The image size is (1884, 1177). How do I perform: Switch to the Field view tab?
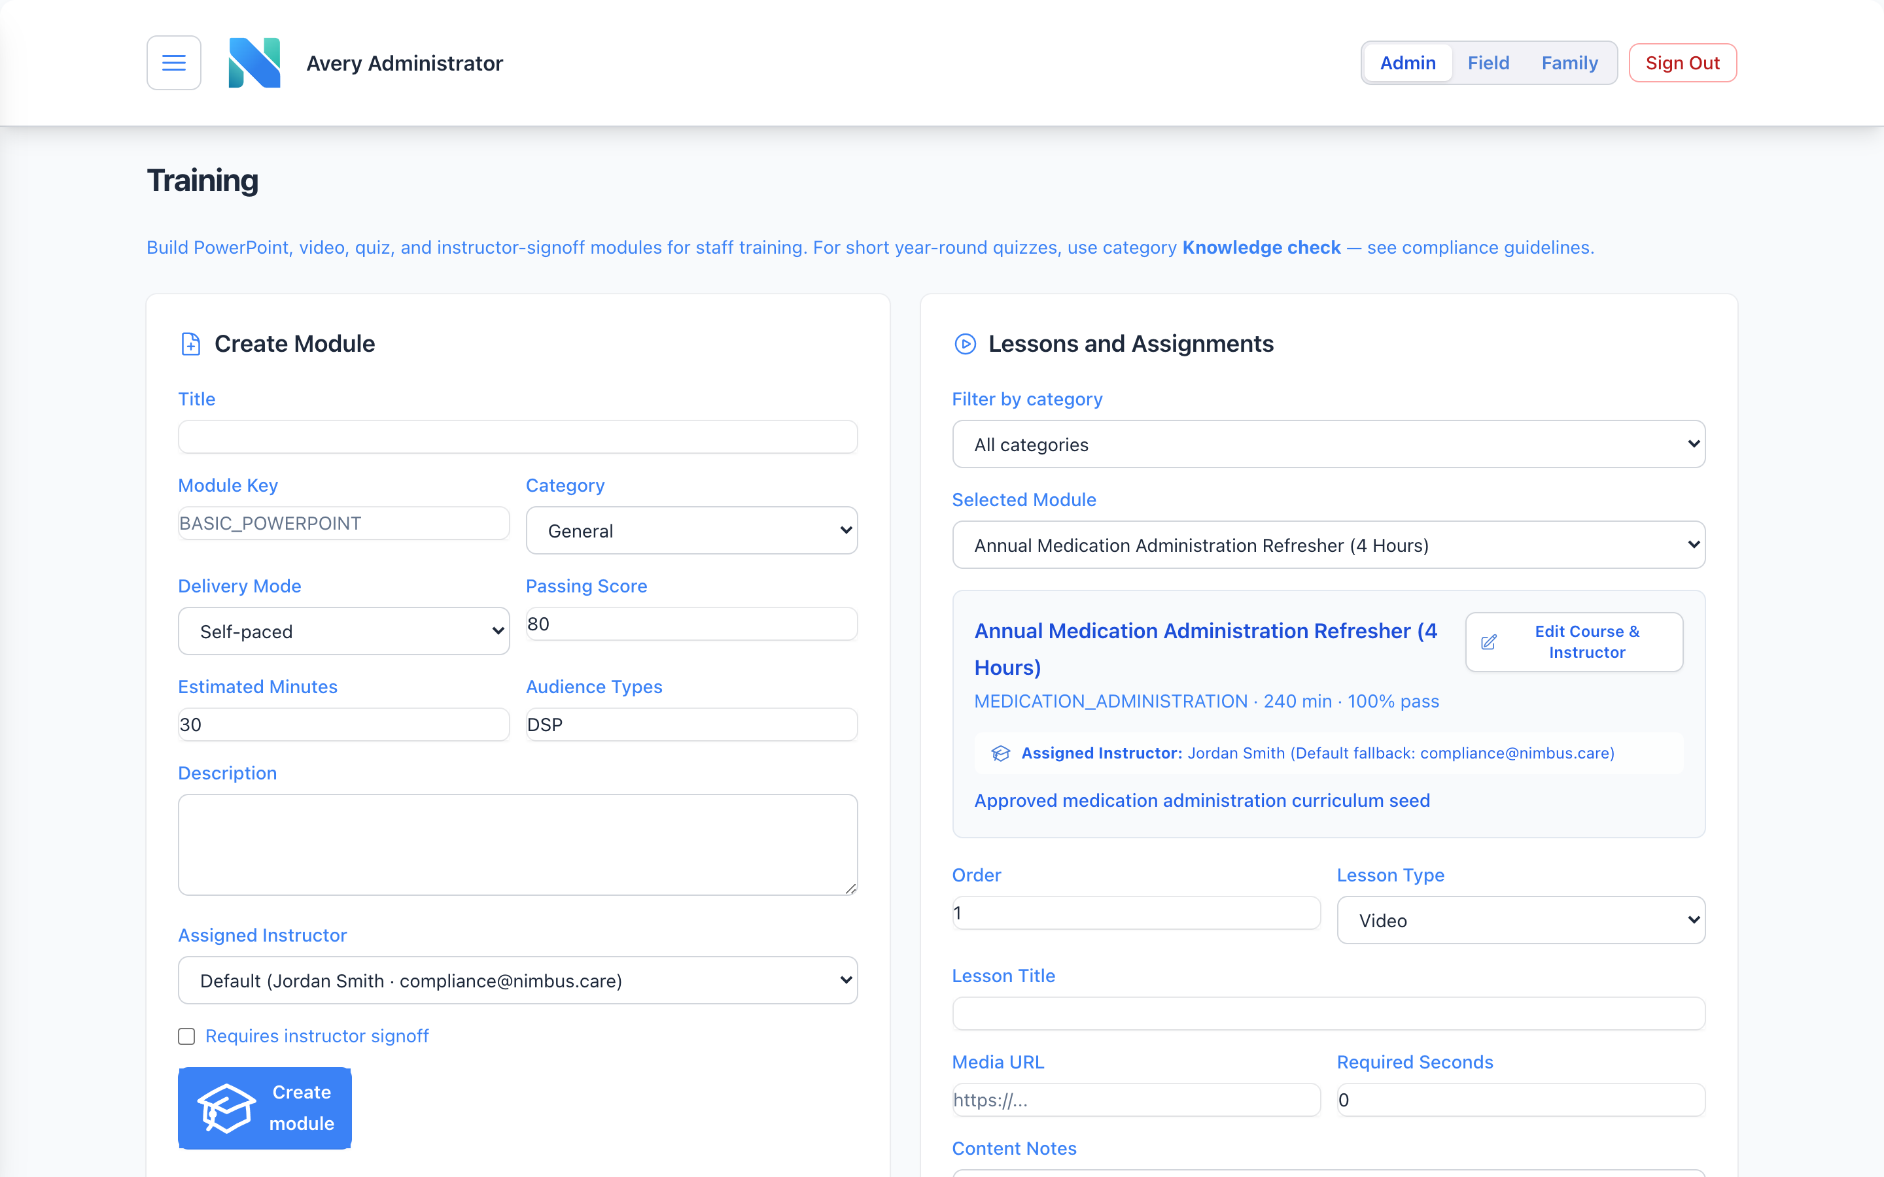coord(1488,63)
